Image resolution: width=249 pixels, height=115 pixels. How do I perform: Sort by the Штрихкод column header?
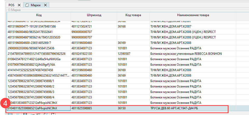94,15
